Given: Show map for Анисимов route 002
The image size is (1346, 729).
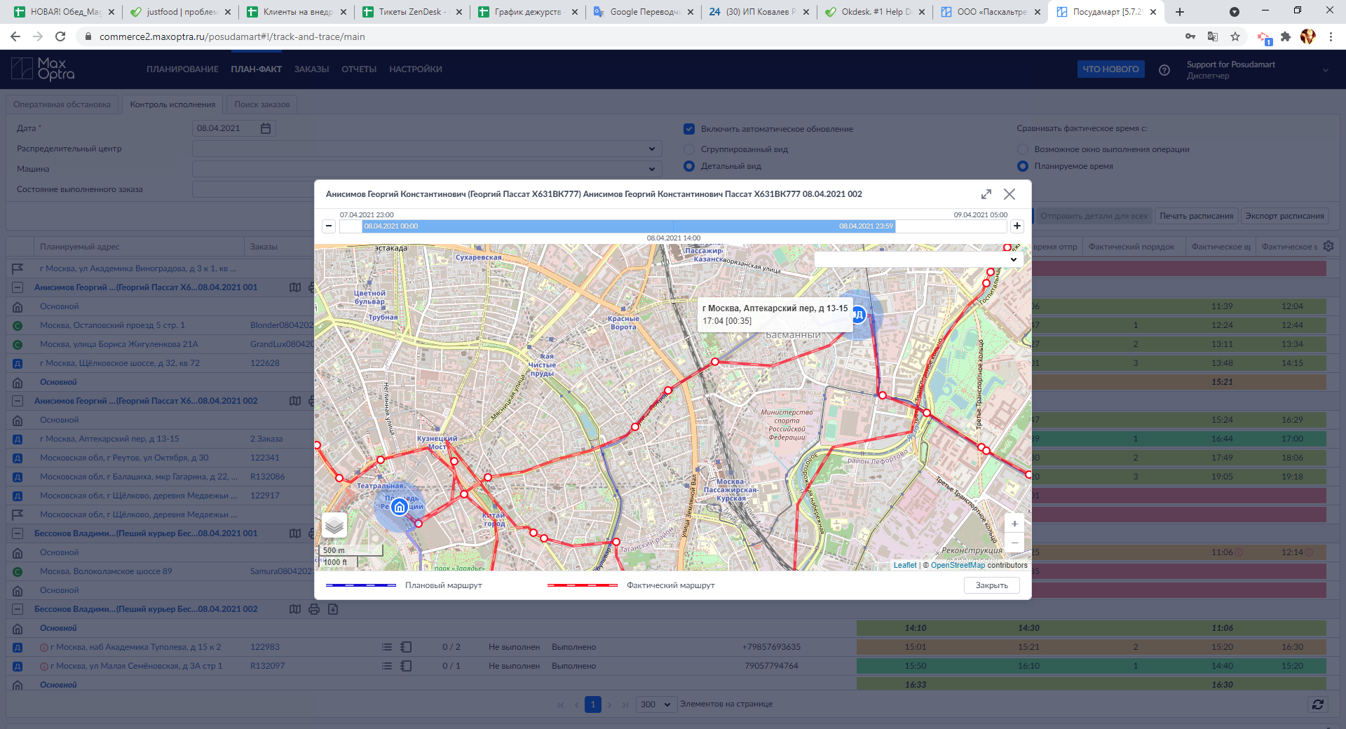Looking at the screenshot, I should tap(295, 401).
